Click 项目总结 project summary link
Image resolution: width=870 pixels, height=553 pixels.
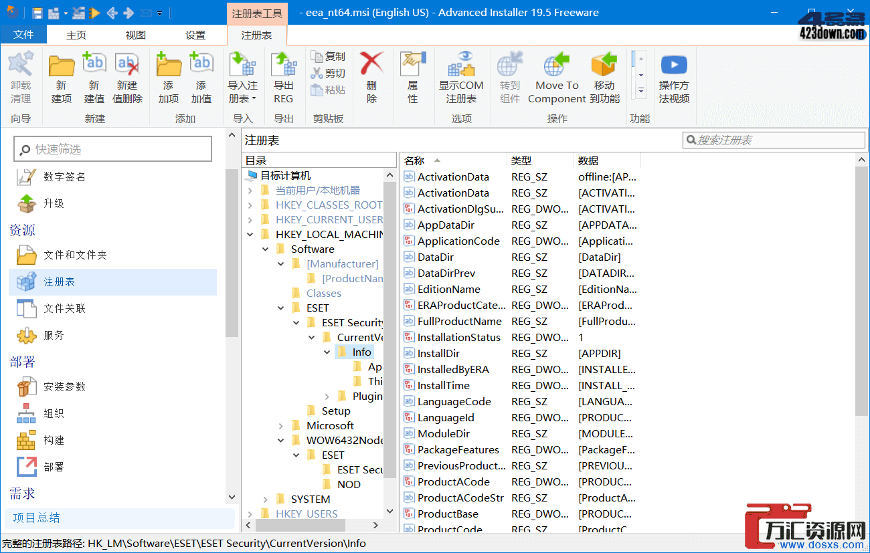37,518
